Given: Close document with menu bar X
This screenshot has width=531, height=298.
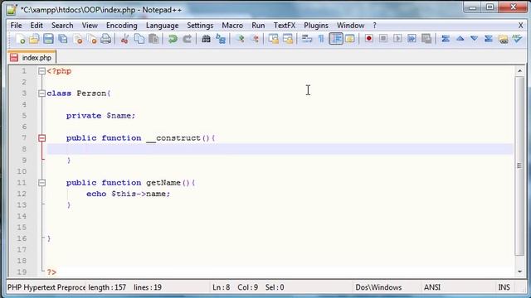Looking at the screenshot, I should tap(520, 26).
